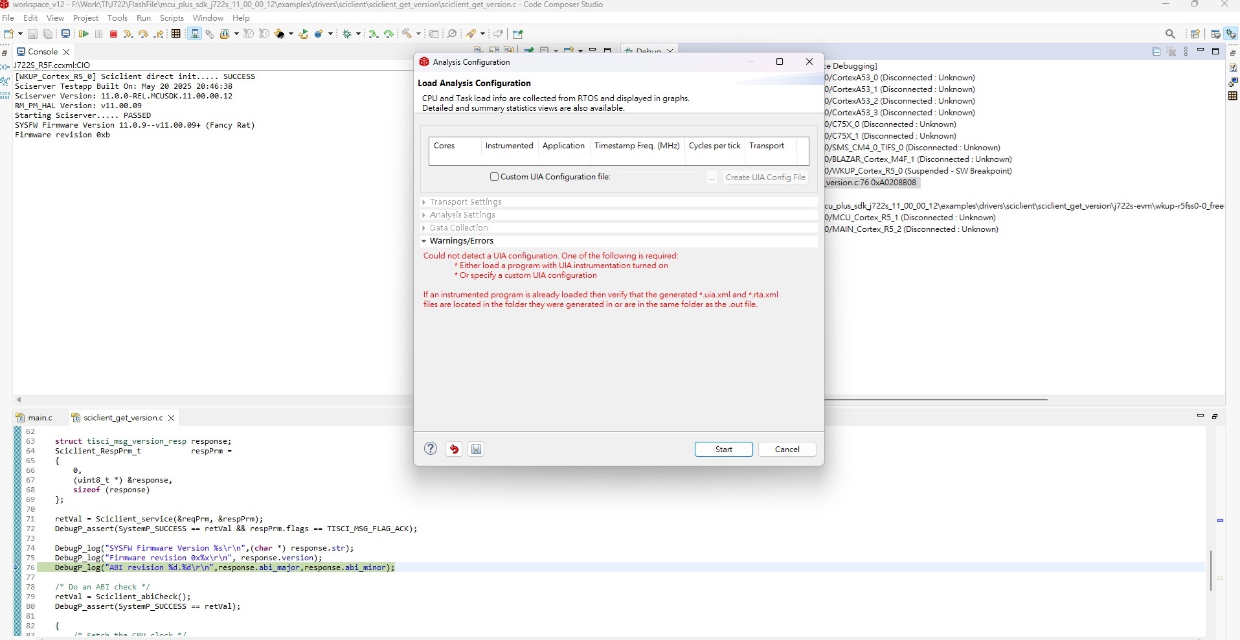Click the black grid toolbar icon
This screenshot has height=640, width=1240.
(175, 34)
